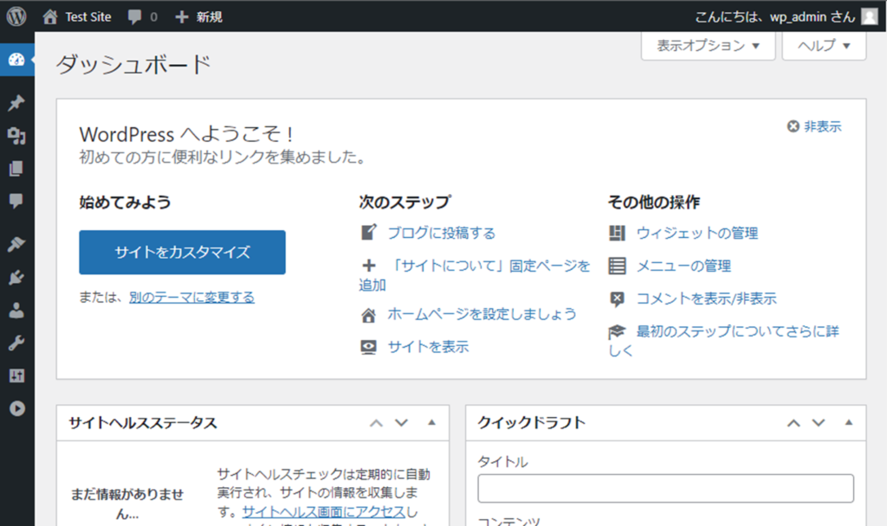This screenshot has width=887, height=526.
Task: Click the タイトル input field in Quick Draft
Action: pos(665,489)
